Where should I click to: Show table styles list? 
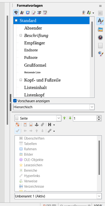click(45, 12)
